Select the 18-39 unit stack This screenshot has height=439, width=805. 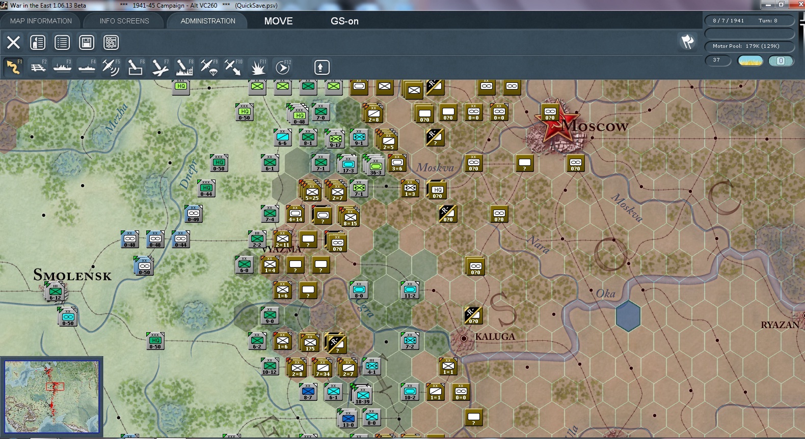pos(362,395)
